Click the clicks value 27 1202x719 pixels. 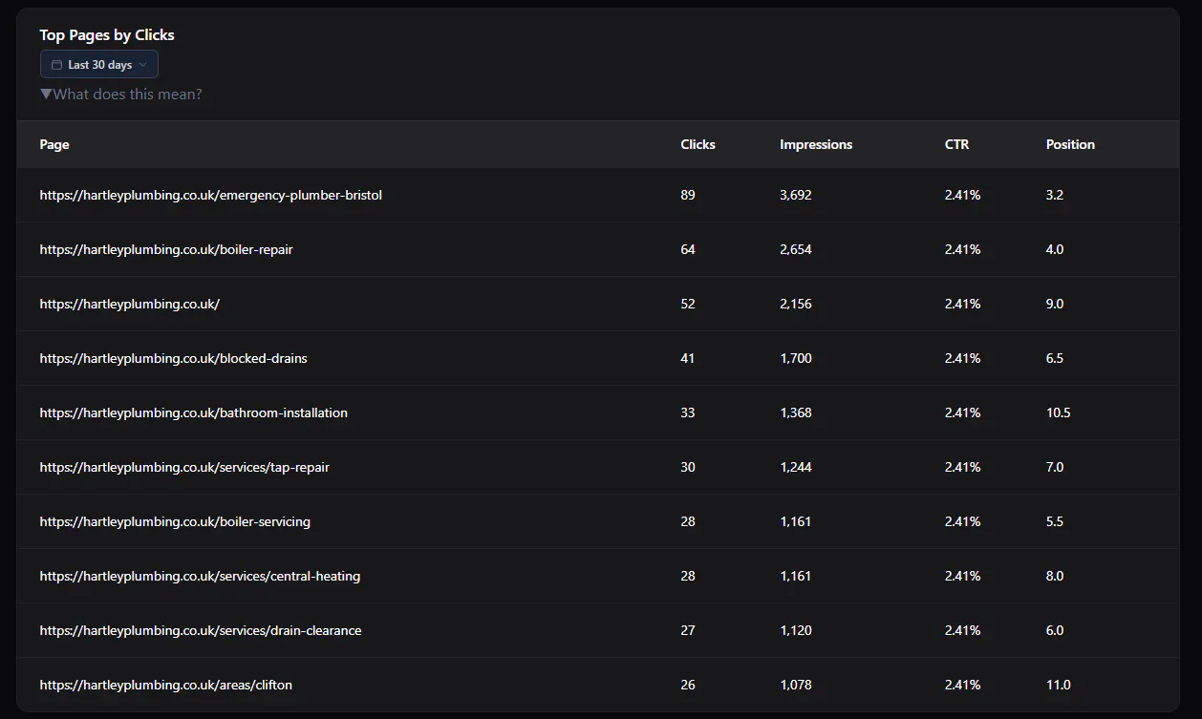coord(688,630)
